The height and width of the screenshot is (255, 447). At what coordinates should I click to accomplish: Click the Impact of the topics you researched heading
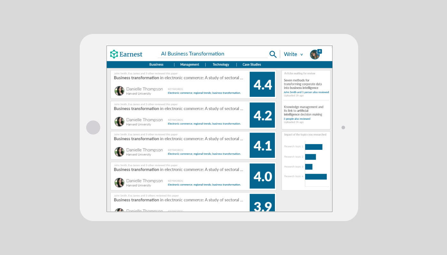click(x=305, y=135)
